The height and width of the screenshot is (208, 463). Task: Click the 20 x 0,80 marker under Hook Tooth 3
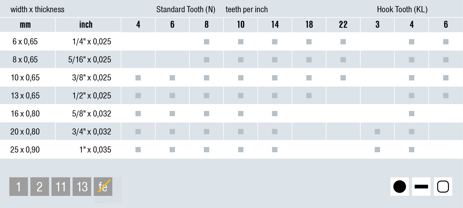[x=377, y=131]
